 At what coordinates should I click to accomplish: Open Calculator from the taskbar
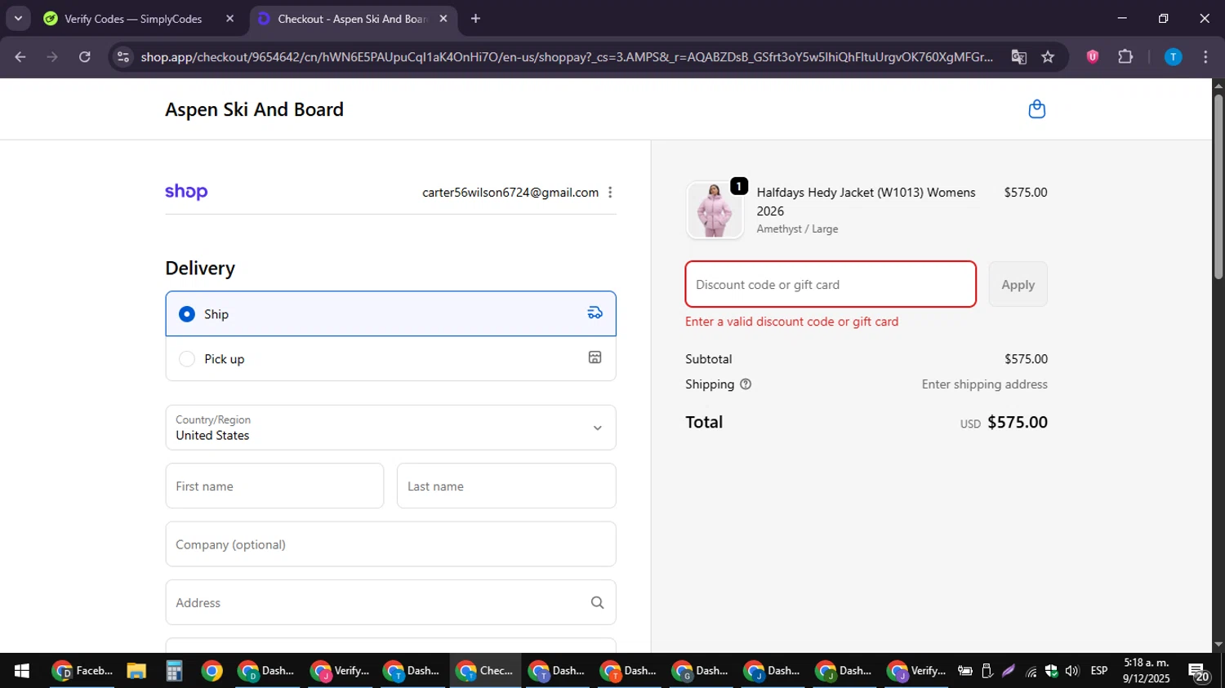pos(174,671)
